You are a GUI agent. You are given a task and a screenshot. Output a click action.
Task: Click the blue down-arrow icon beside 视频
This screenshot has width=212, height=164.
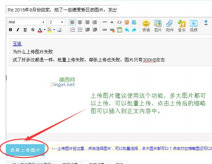206,22
